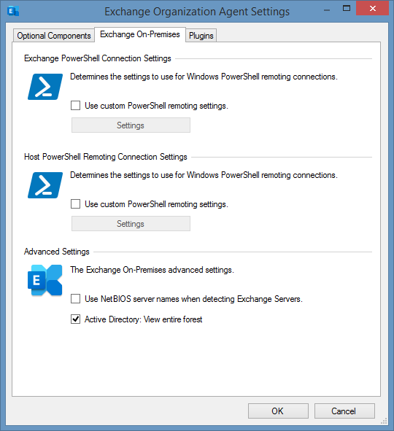
Task: Switch to the Optional Components tab
Action: click(54, 36)
